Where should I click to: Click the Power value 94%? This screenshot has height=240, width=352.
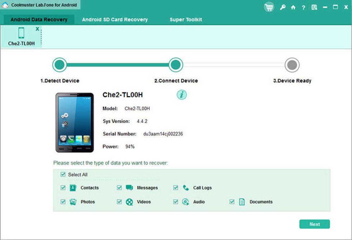[x=130, y=147]
